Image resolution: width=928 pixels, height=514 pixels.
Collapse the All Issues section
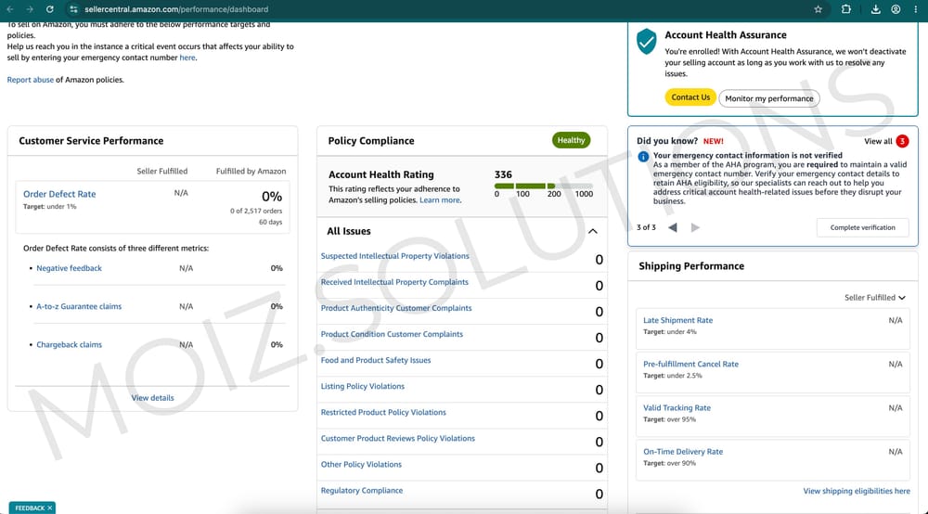pyautogui.click(x=592, y=231)
